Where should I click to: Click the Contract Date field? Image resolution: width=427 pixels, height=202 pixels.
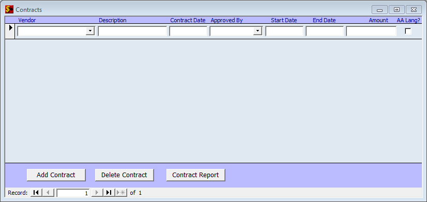[x=188, y=31]
